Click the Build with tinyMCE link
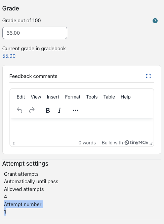This screenshot has height=224, width=164. point(125,143)
